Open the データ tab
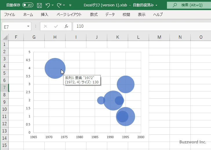The width and height of the screenshot is (211, 150). tap(110, 14)
